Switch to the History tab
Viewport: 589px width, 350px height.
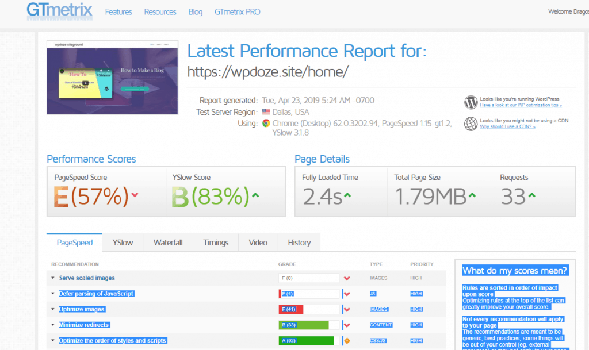(299, 243)
